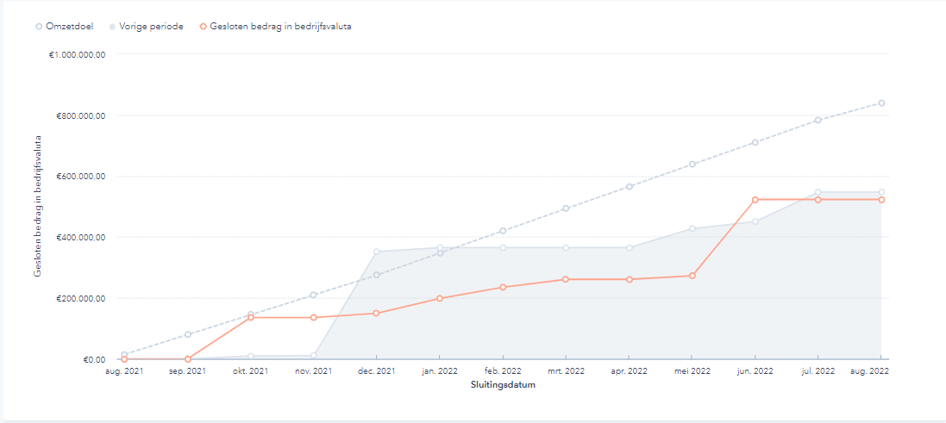Screen dimensions: 946x423
Task: Click the y-axis value '€1.000.000,00'
Action: point(79,54)
